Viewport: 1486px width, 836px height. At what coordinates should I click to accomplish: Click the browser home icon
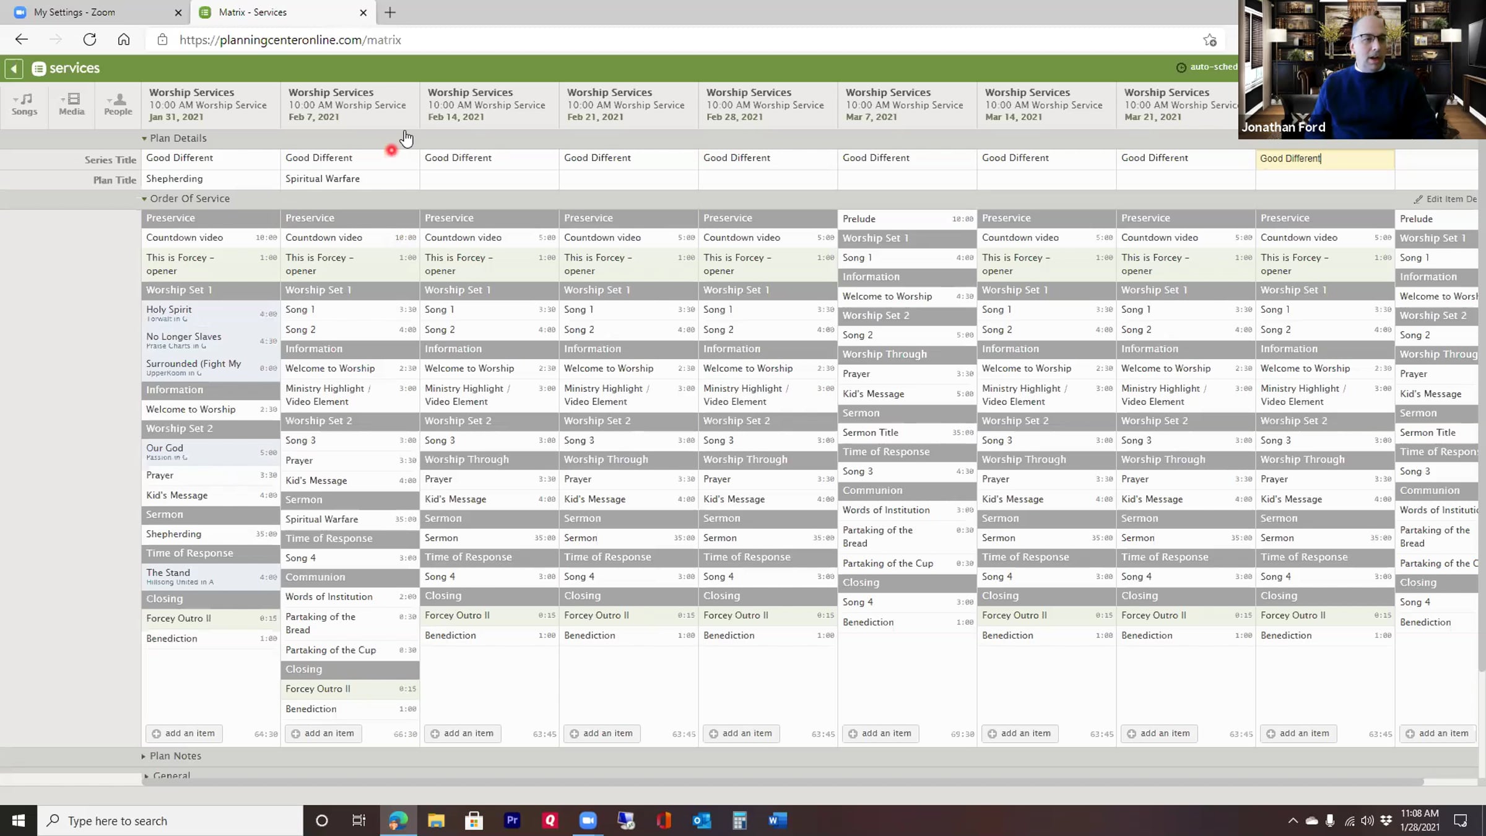click(124, 40)
